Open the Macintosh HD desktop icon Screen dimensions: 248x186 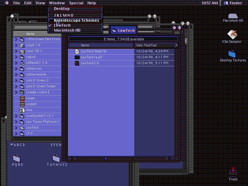[233, 16]
